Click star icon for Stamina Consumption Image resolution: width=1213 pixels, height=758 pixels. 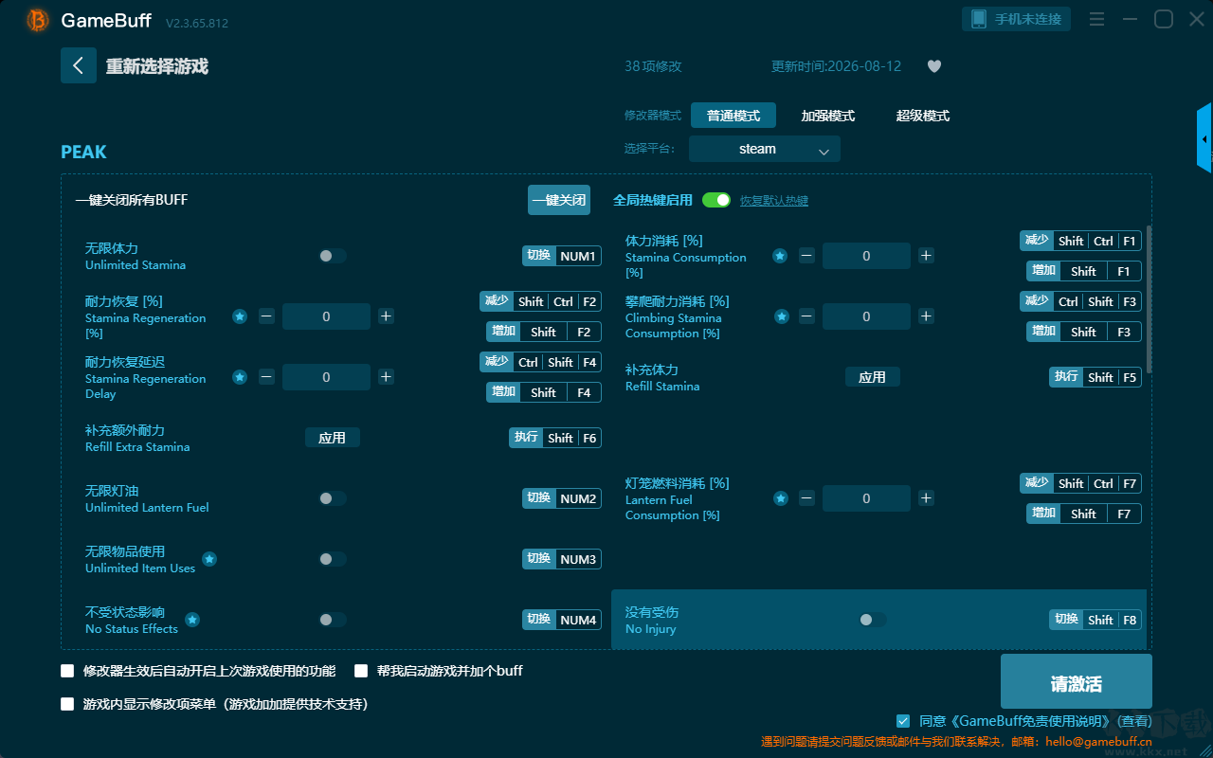(780, 256)
